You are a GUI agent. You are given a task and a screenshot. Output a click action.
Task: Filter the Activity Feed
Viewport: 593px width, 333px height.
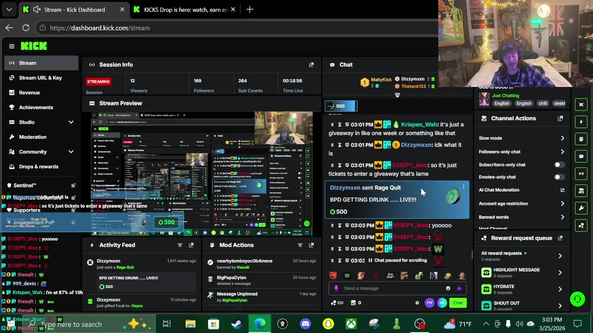click(x=180, y=245)
